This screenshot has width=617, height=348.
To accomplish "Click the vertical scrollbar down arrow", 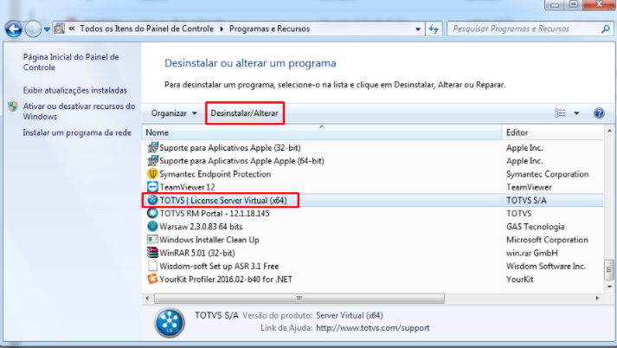I will (609, 287).
